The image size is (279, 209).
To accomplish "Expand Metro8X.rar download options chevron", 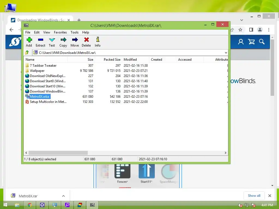I will [x=63, y=196].
